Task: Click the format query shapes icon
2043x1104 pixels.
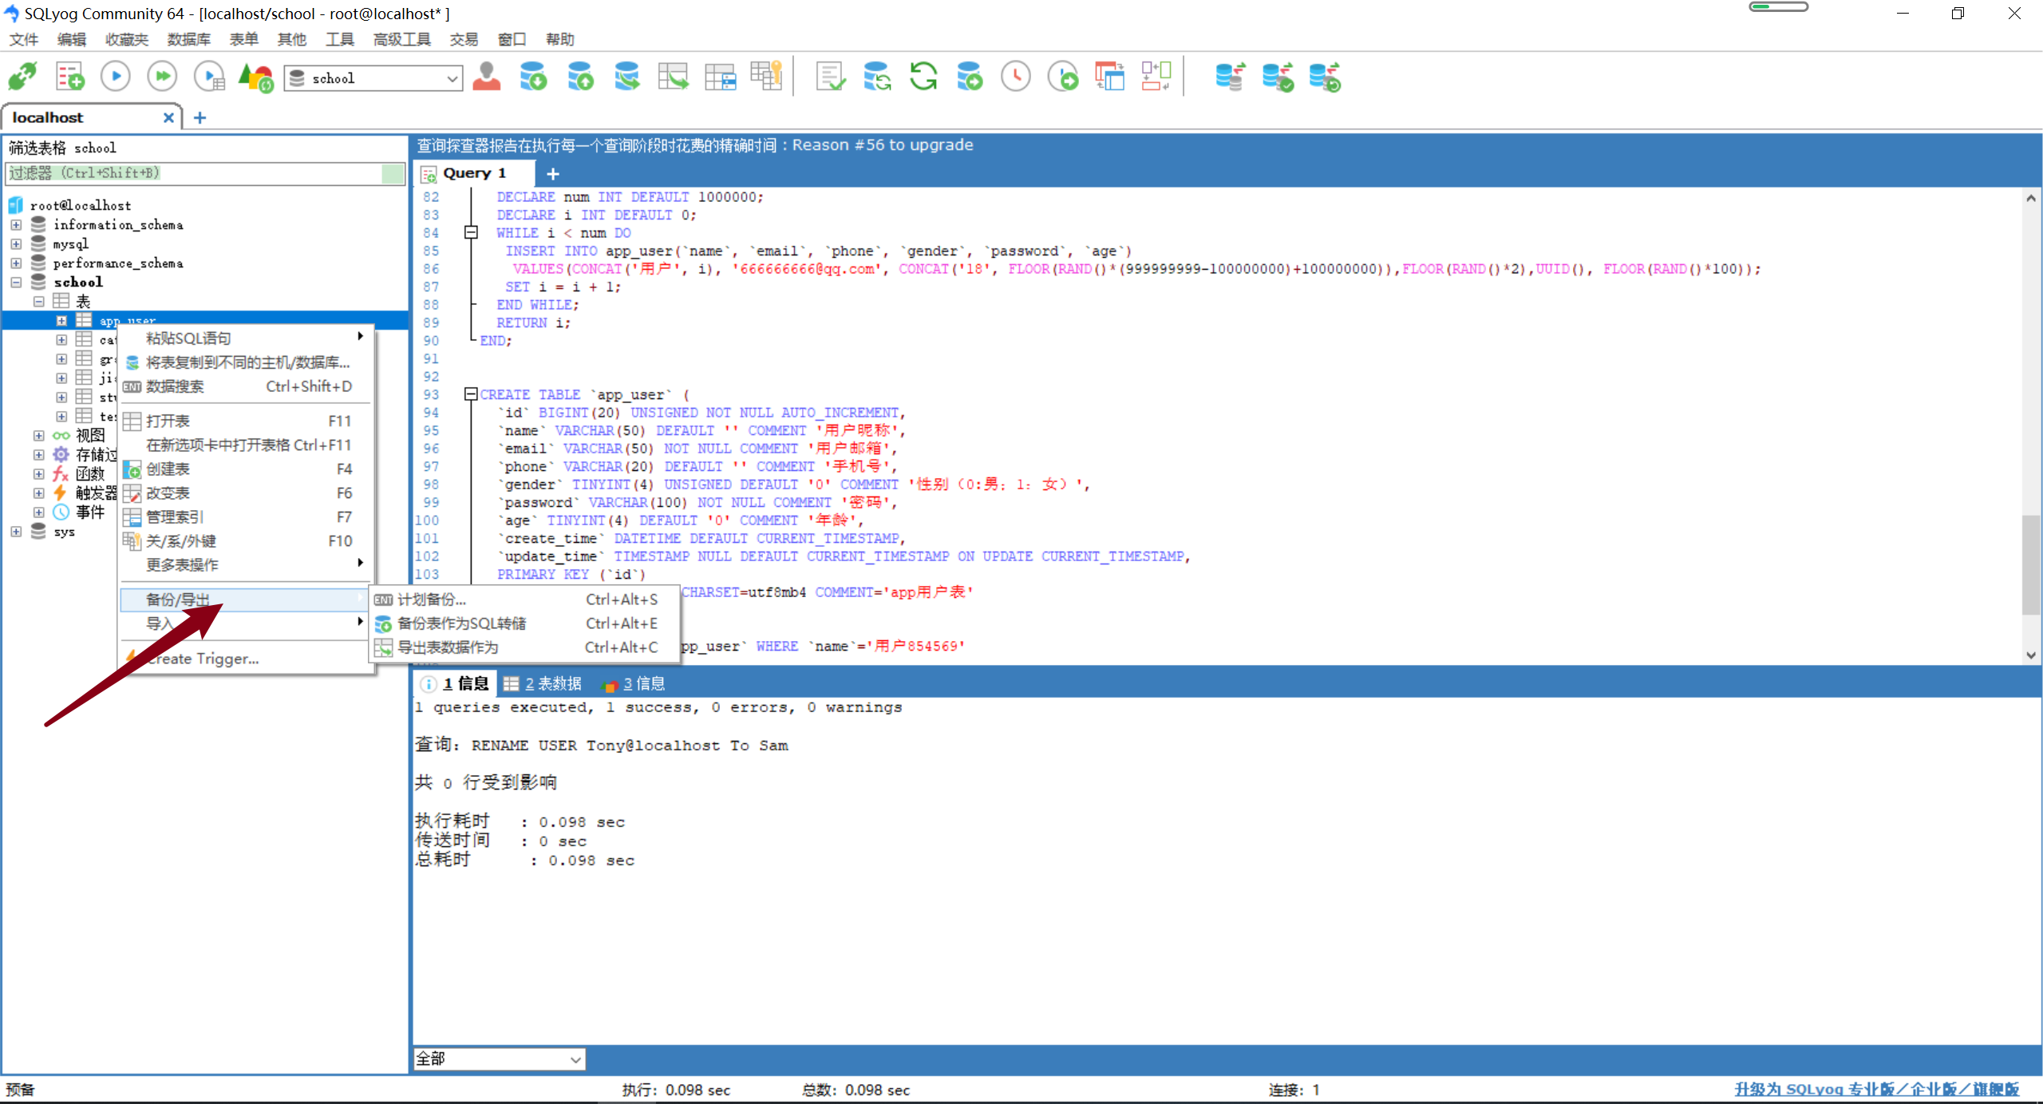Action: (x=256, y=77)
